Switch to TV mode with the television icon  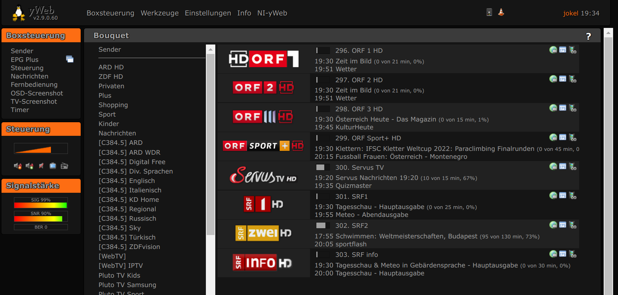click(x=53, y=166)
